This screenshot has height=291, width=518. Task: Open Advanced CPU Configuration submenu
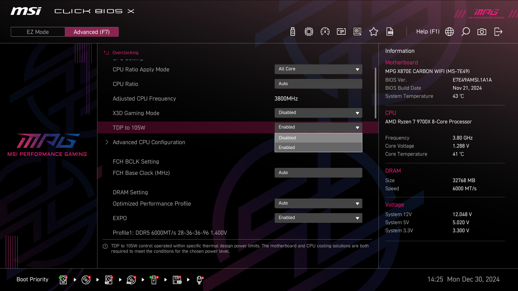tap(149, 142)
